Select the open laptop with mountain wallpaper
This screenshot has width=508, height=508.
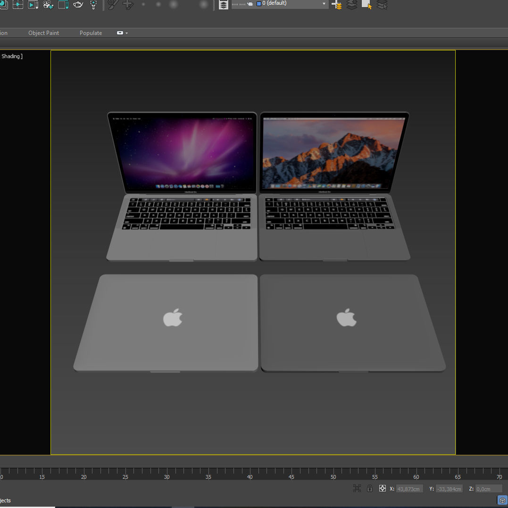click(335, 186)
